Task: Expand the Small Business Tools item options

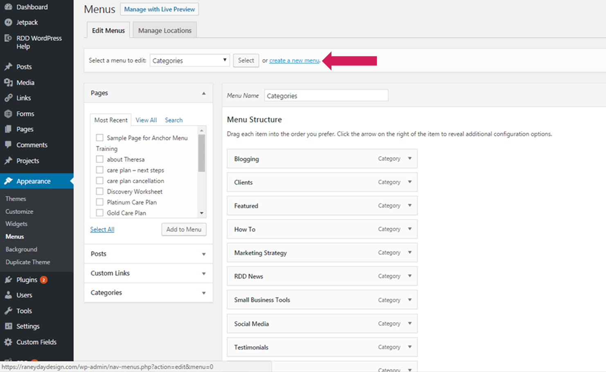Action: pyautogui.click(x=410, y=300)
